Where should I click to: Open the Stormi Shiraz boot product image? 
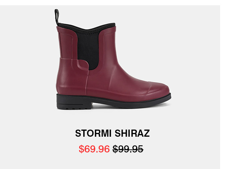coord(113,59)
